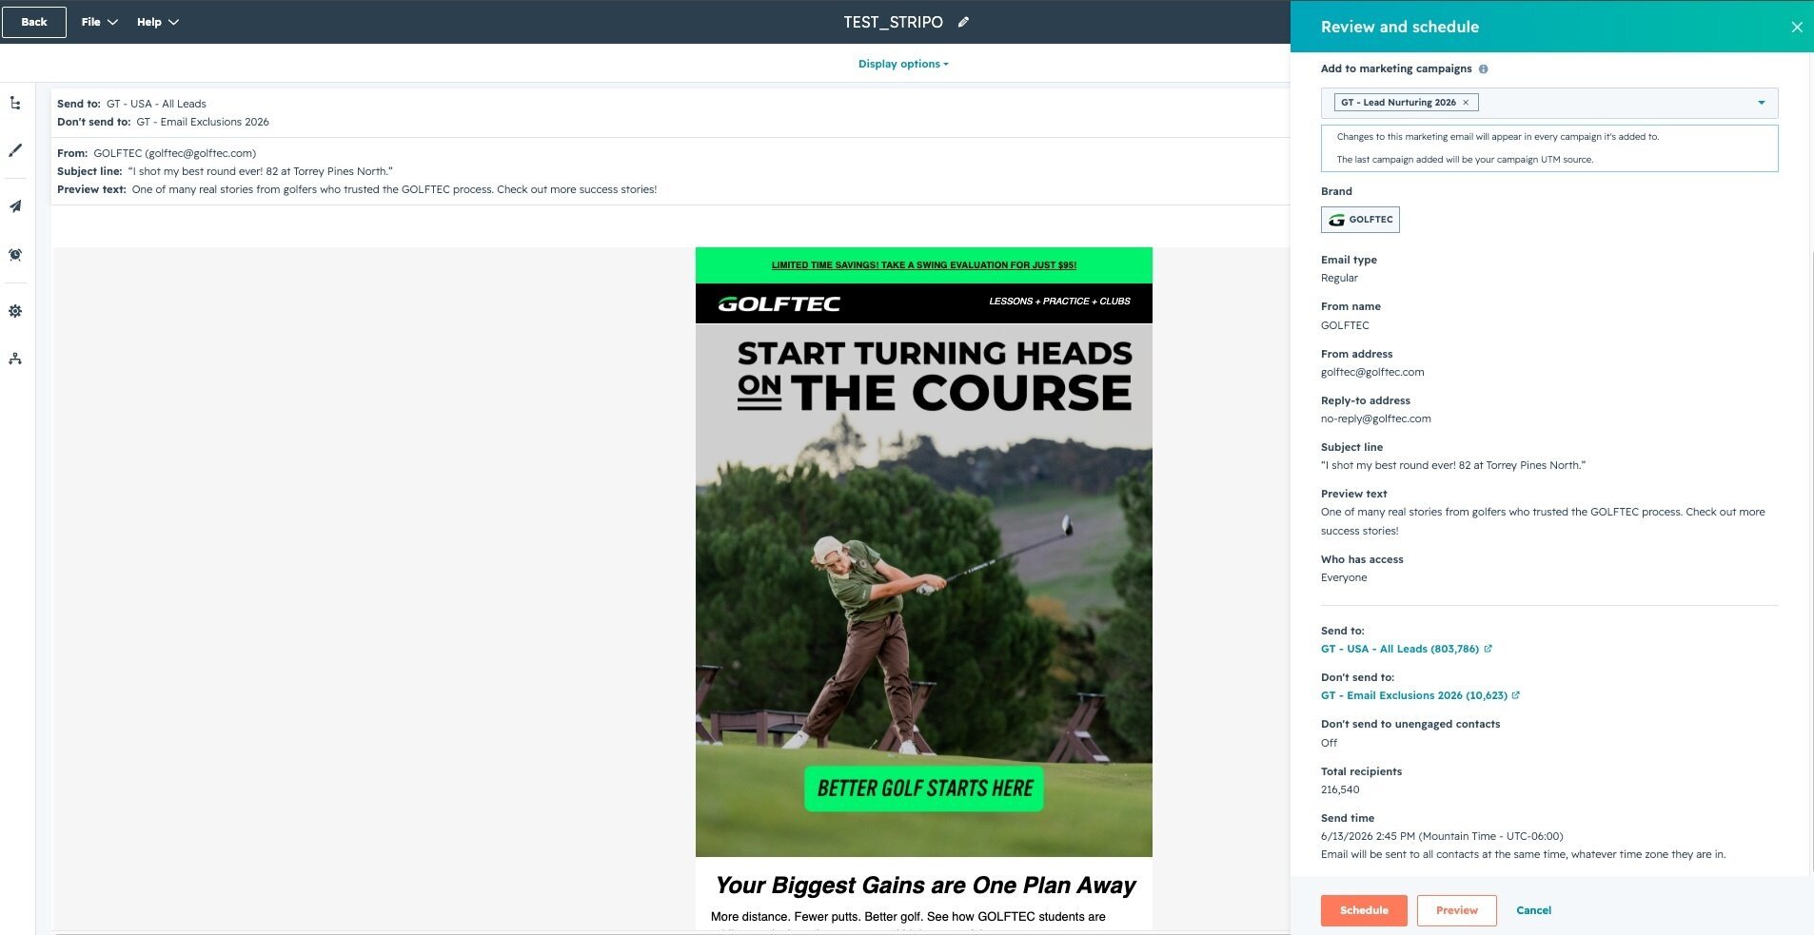Viewport: 1814px width, 935px height.
Task: Click the golfer hero image
Action: 924,590
